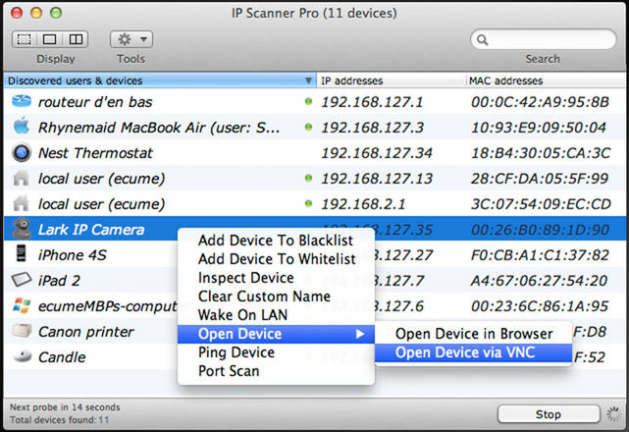Click the Apple icon of Rhynemaid MacBook Air
The height and width of the screenshot is (432, 629).
pos(22,126)
